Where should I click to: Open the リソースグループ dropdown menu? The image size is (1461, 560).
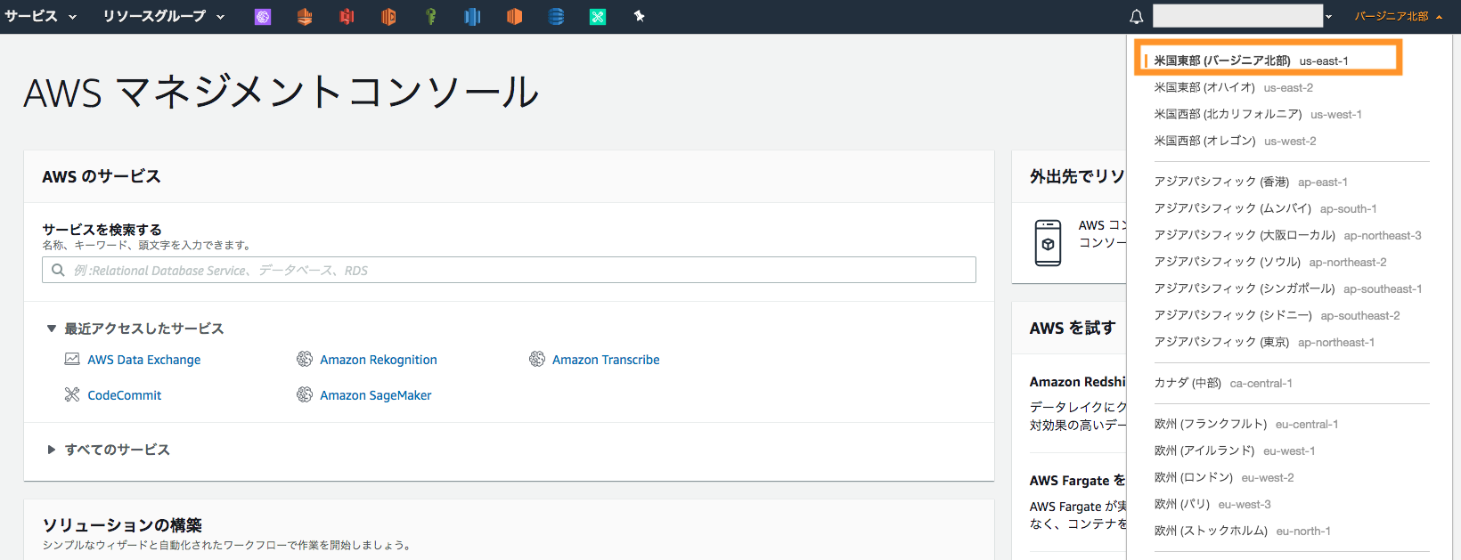click(164, 16)
